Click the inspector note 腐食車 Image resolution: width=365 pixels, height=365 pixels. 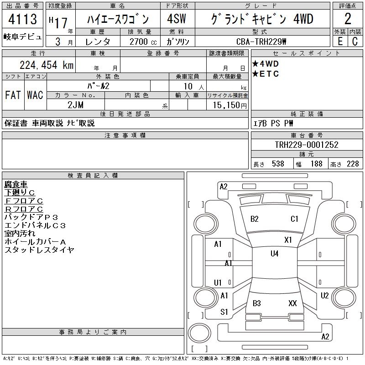16,184
